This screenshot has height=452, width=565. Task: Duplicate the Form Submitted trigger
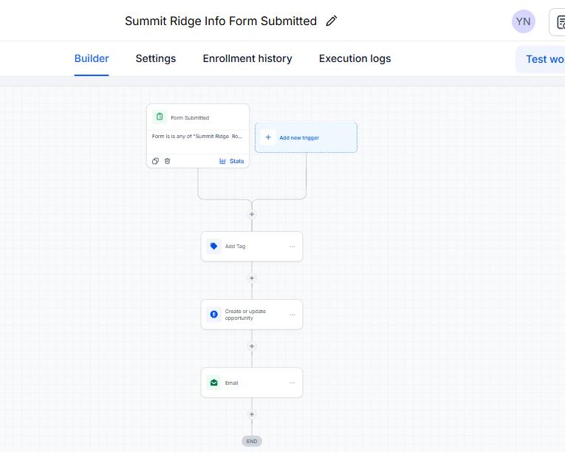pos(155,161)
